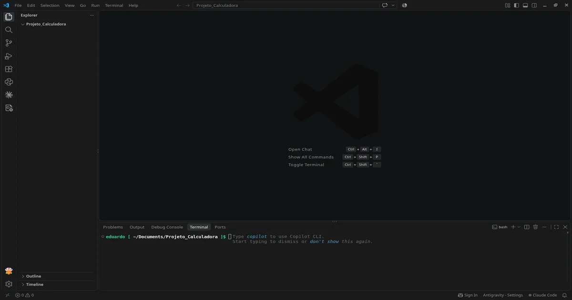
Task: Open the Go menu
Action: click(83, 5)
